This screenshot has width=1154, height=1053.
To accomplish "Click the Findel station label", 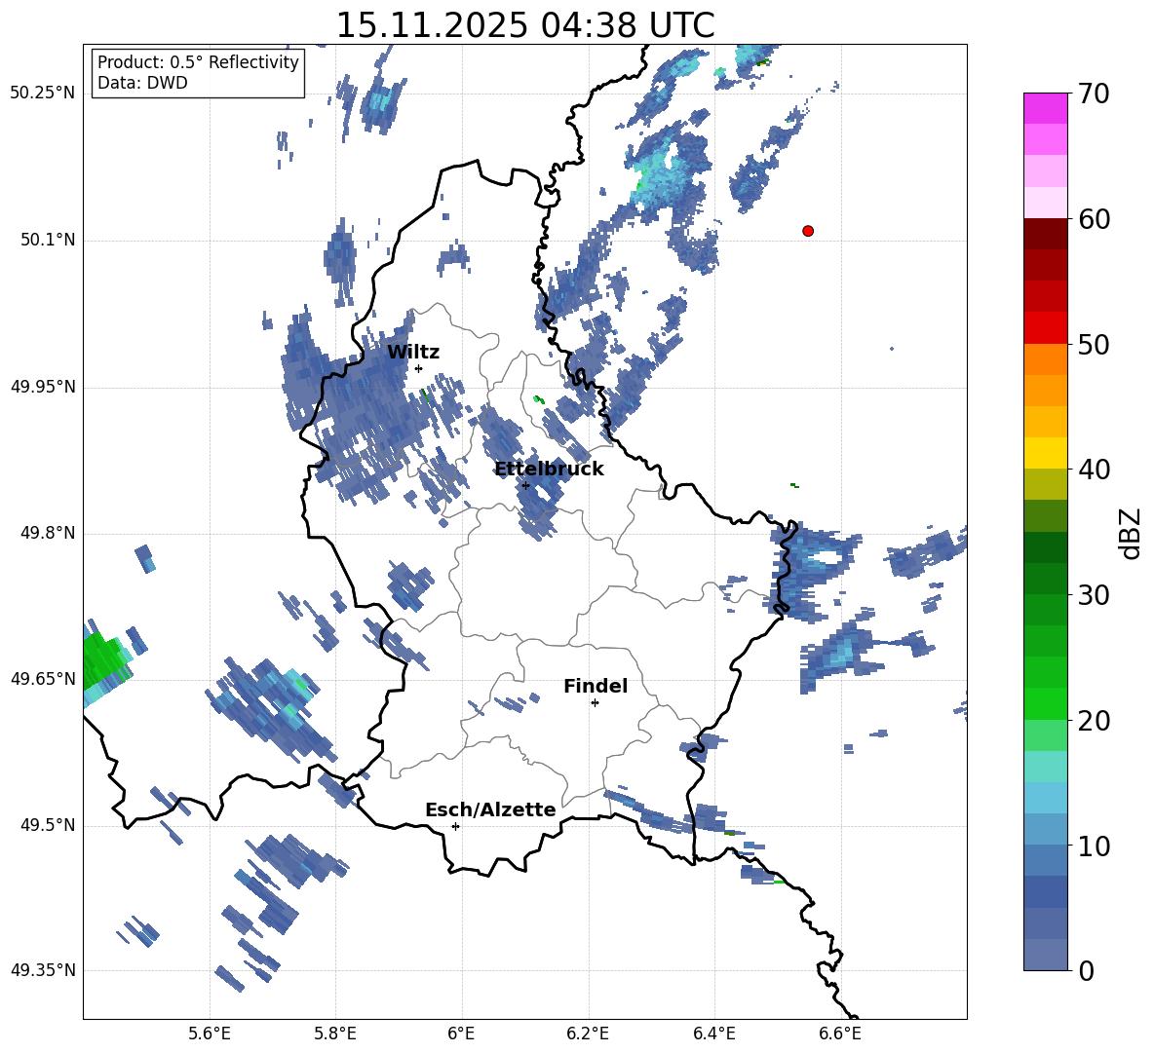I will pyautogui.click(x=596, y=686).
